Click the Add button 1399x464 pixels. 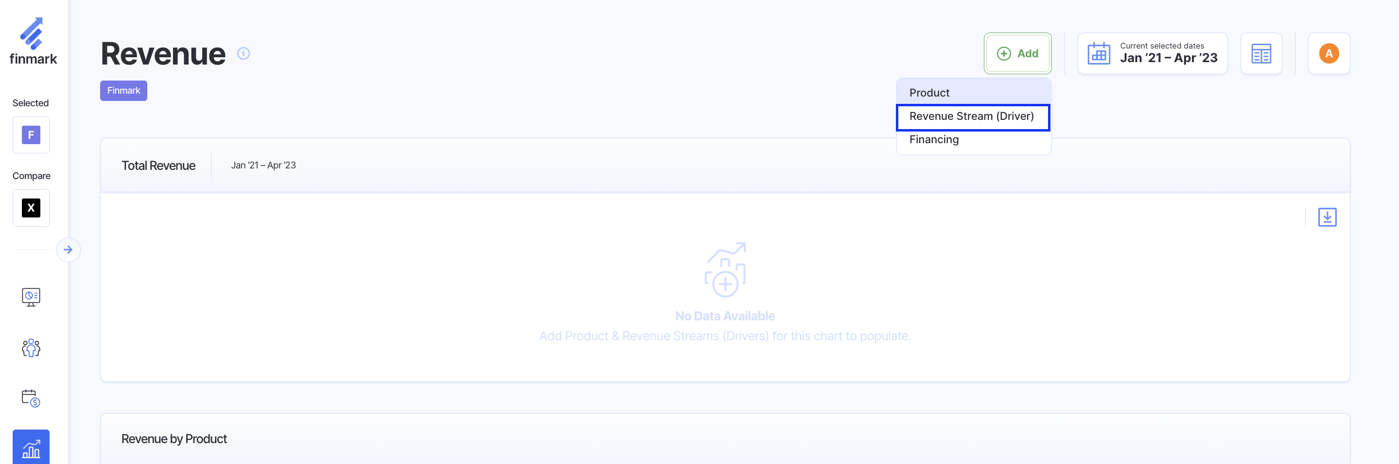click(1017, 54)
